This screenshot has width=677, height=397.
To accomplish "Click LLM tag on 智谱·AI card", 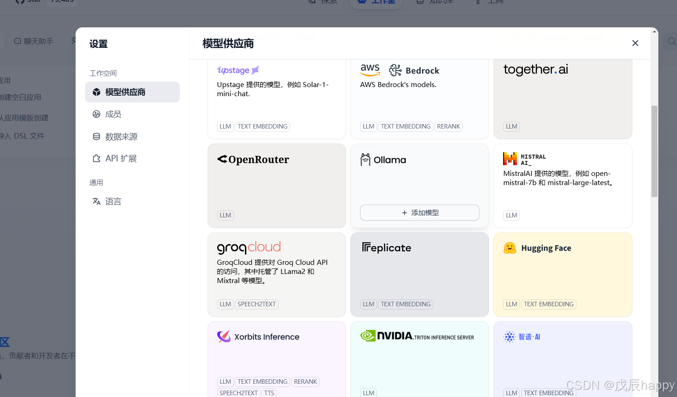I will (x=512, y=393).
